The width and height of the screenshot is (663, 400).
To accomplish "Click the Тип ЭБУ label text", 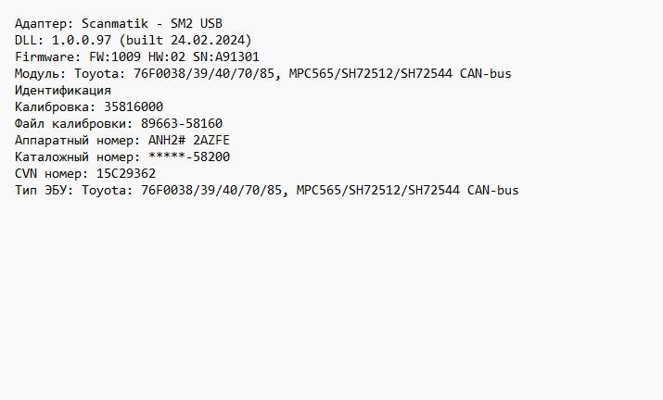I will 42,190.
